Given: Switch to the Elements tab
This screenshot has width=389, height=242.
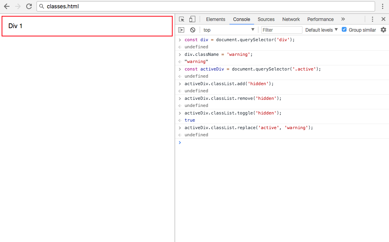Looking at the screenshot, I should pos(216,19).
